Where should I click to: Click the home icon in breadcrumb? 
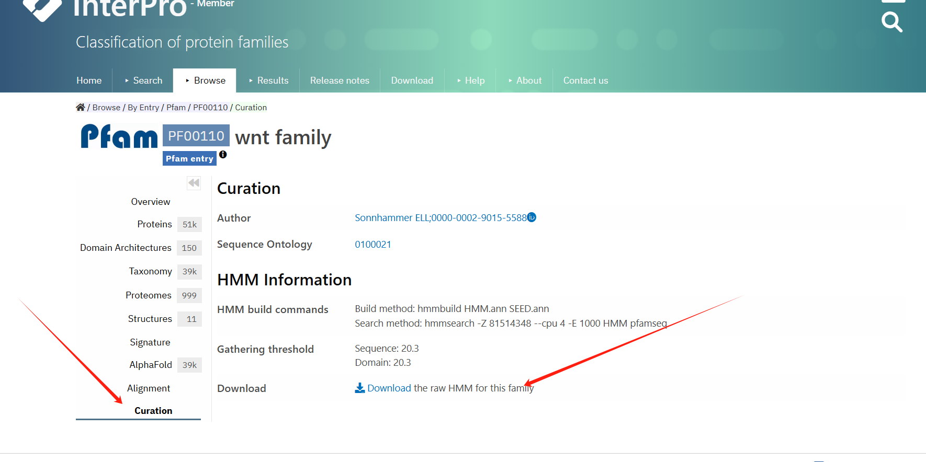point(80,107)
